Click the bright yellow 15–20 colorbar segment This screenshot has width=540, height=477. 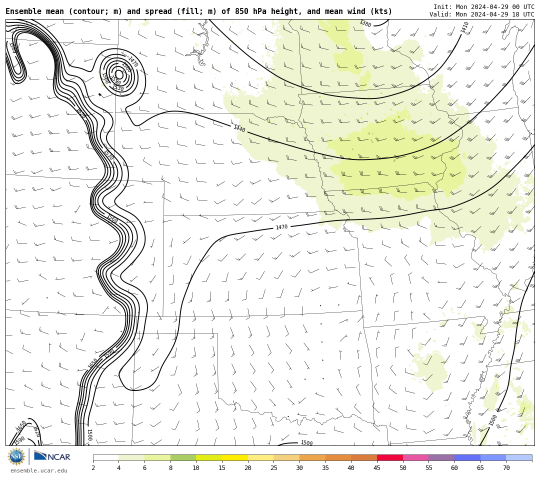(235, 457)
